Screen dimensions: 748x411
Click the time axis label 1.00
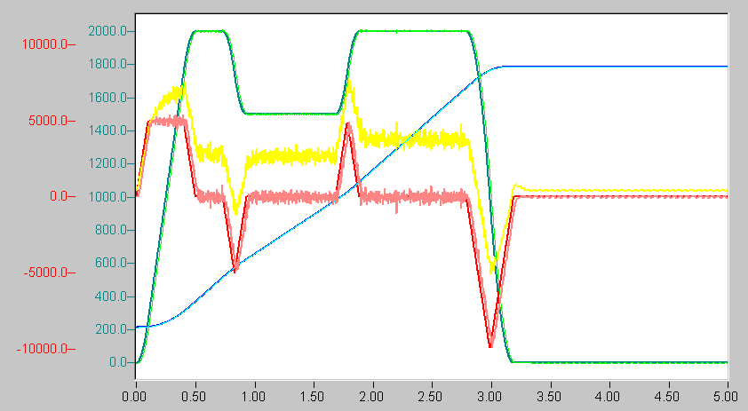pos(253,397)
